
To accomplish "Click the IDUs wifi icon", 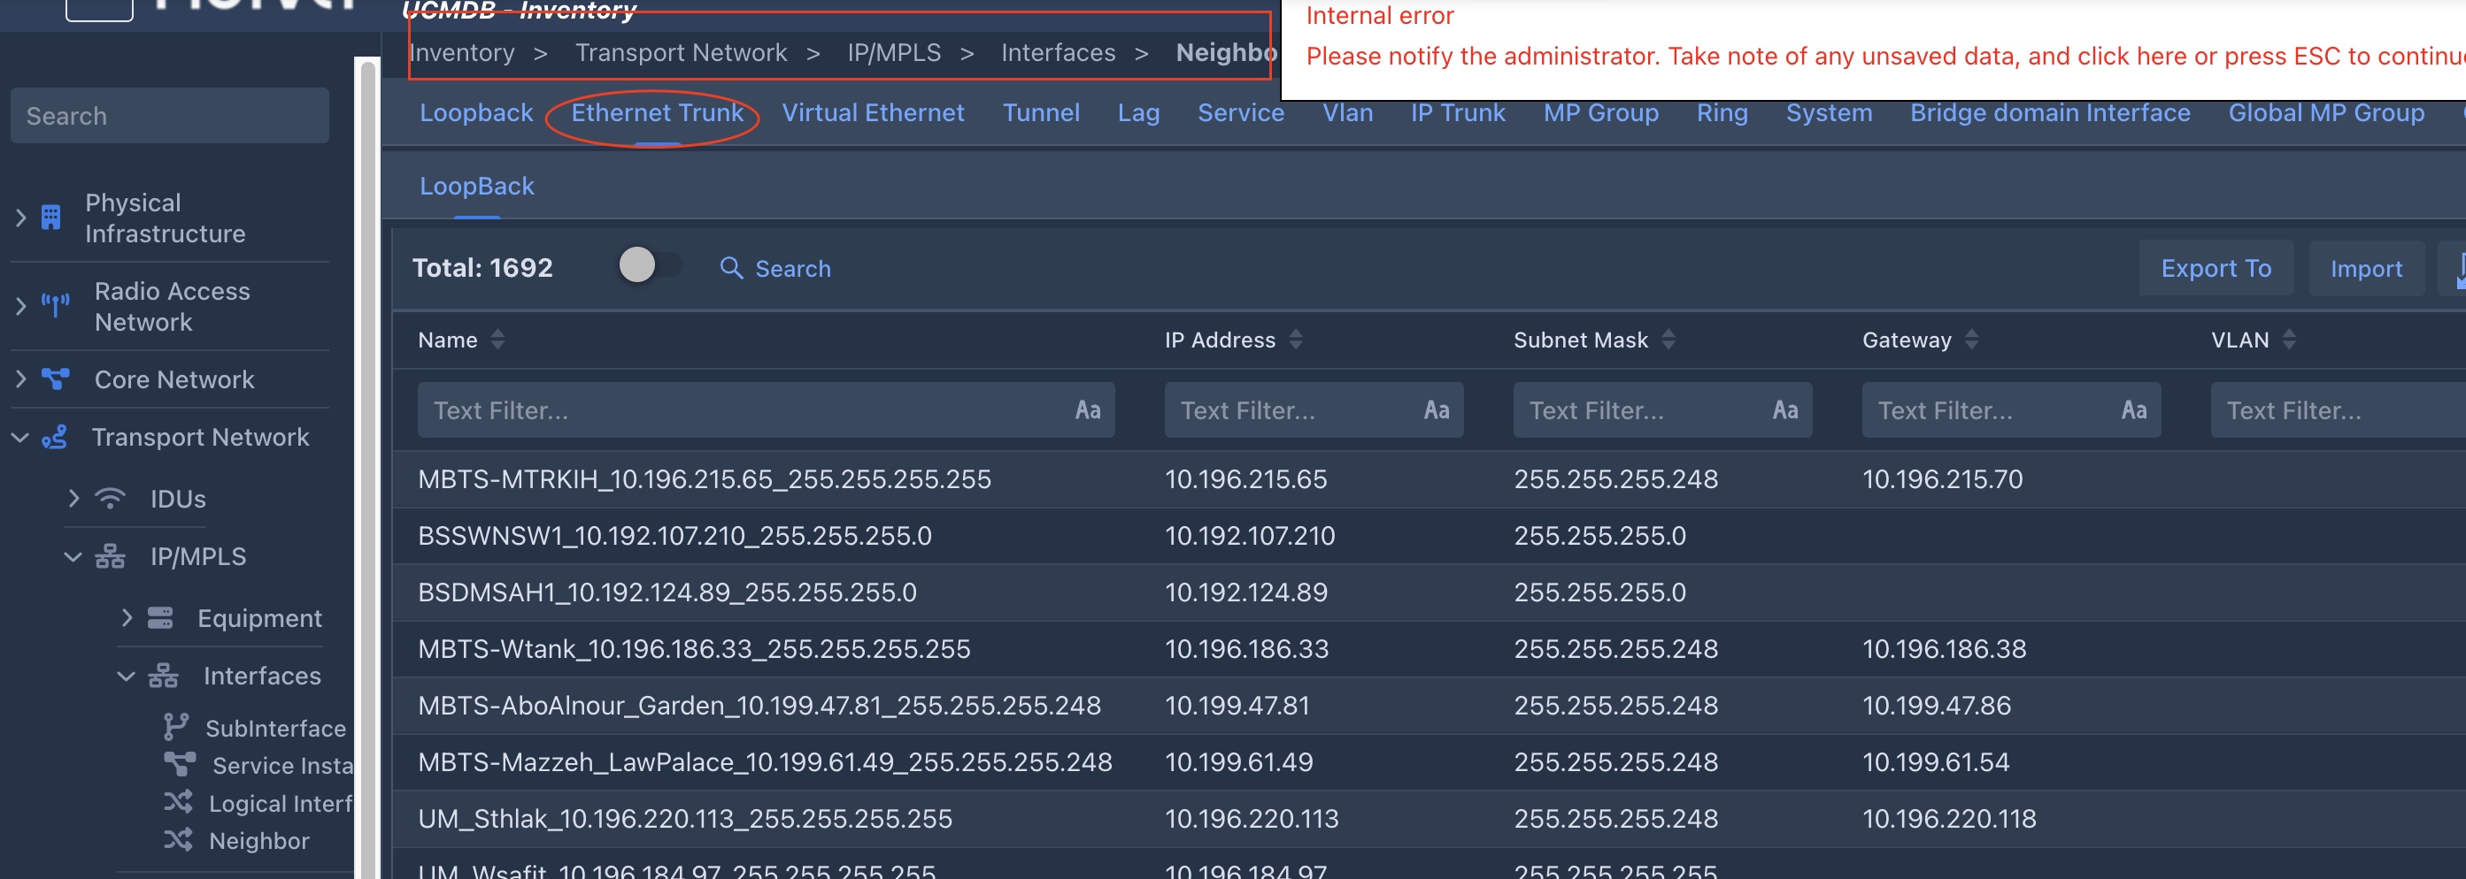I will tap(110, 499).
